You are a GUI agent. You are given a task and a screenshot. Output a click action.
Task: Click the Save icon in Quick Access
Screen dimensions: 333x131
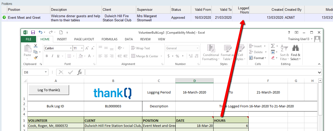click(33, 32)
